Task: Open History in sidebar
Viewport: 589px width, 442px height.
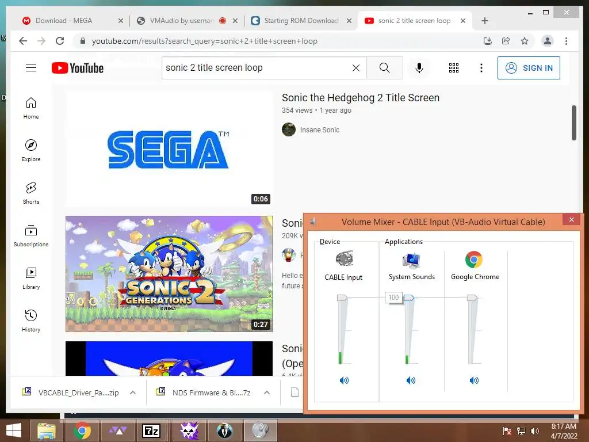Action: pyautogui.click(x=31, y=321)
